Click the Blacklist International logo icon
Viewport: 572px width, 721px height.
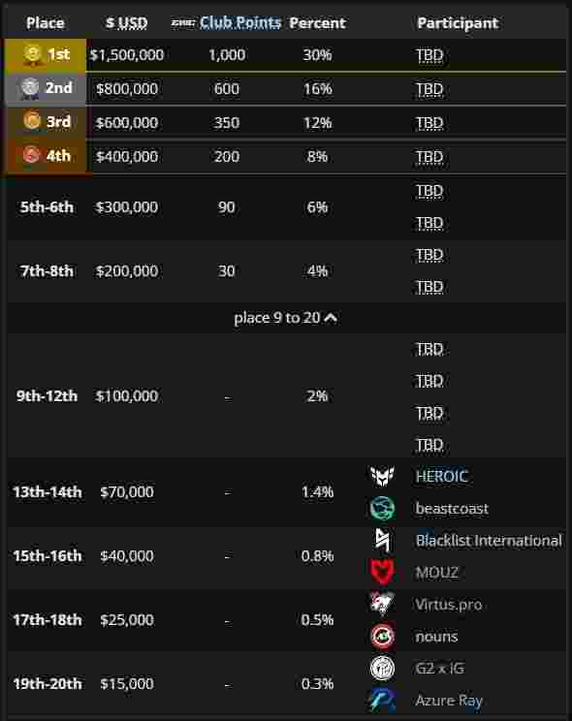[x=382, y=540]
